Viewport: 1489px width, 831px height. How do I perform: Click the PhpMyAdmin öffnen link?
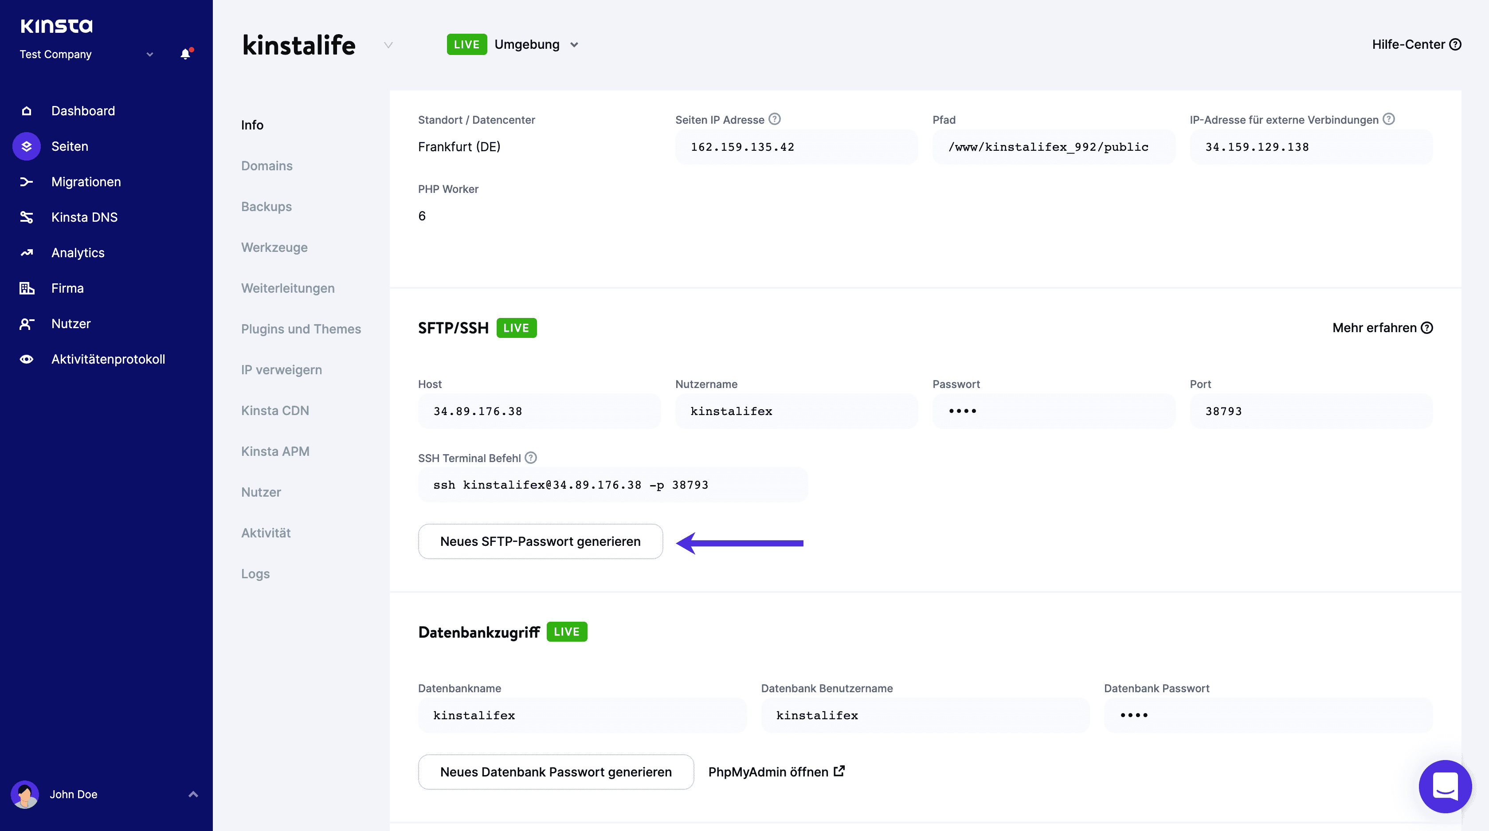(x=776, y=772)
